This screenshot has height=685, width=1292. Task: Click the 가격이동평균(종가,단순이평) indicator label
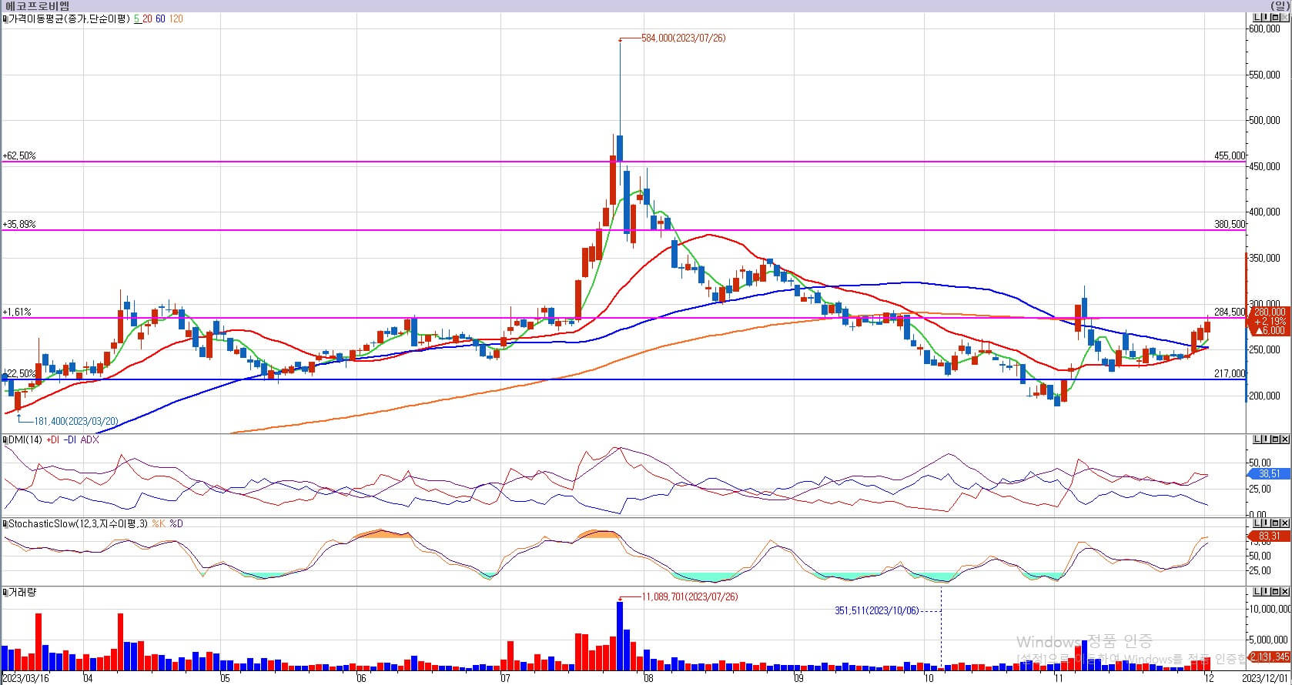tap(69, 18)
